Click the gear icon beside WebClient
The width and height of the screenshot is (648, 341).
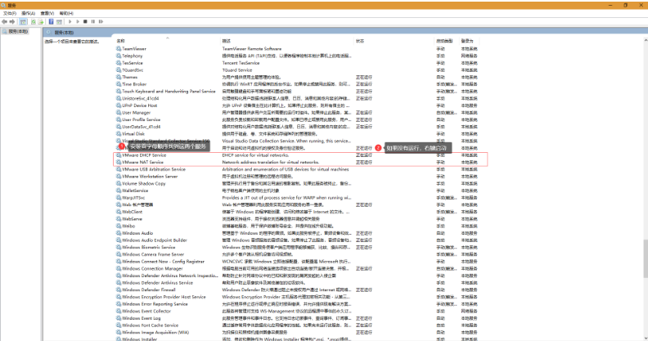(x=119, y=212)
